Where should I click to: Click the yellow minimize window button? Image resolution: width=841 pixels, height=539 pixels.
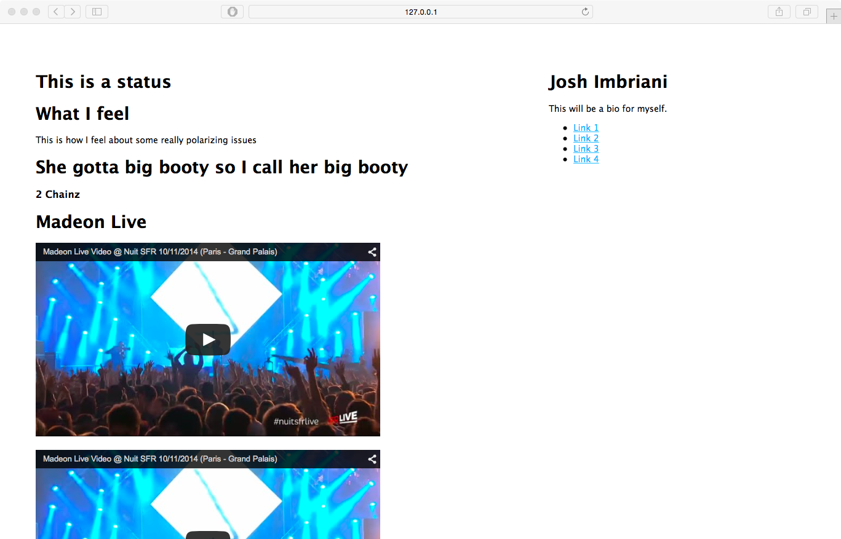pyautogui.click(x=24, y=12)
